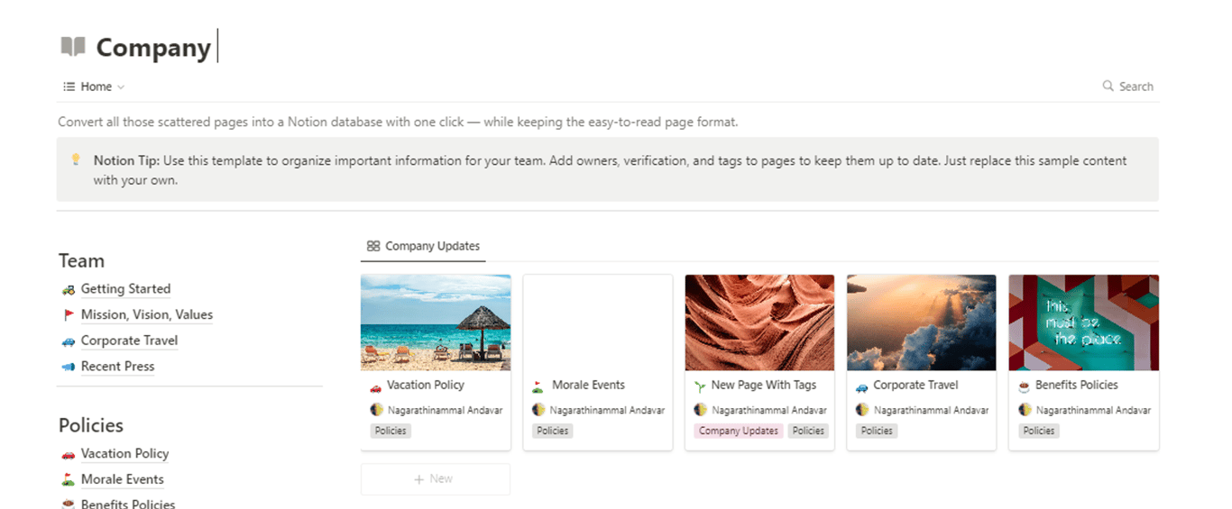This screenshot has height=509, width=1232.
Task: Click owner avatar on New Page With Tags card
Action: coord(700,409)
